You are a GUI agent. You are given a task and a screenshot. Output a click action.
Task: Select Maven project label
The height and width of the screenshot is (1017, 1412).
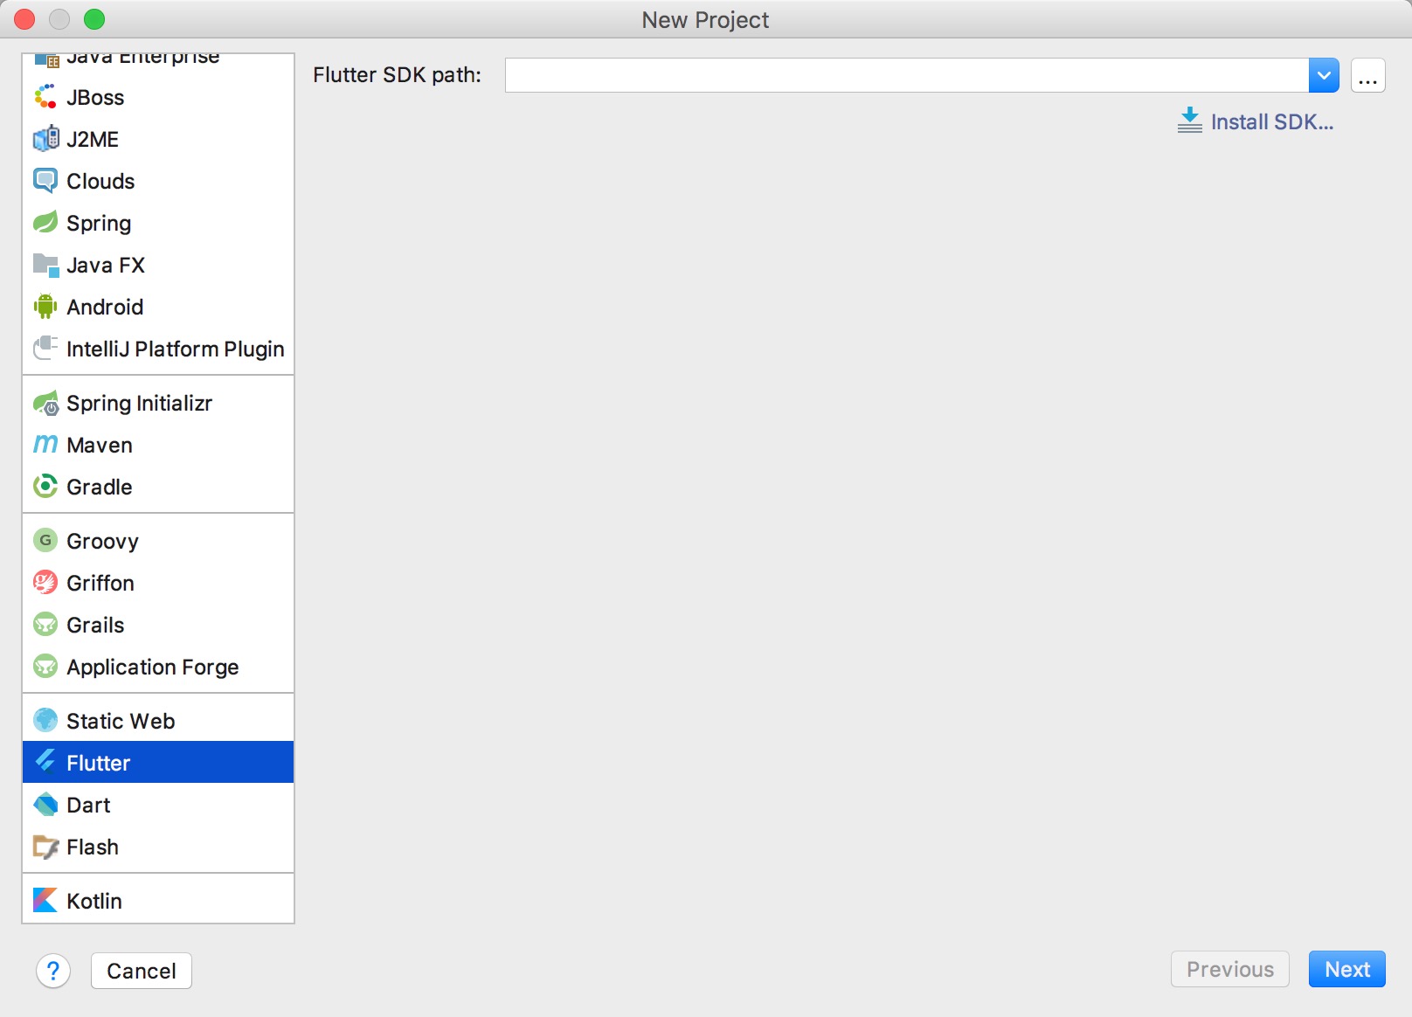(100, 446)
